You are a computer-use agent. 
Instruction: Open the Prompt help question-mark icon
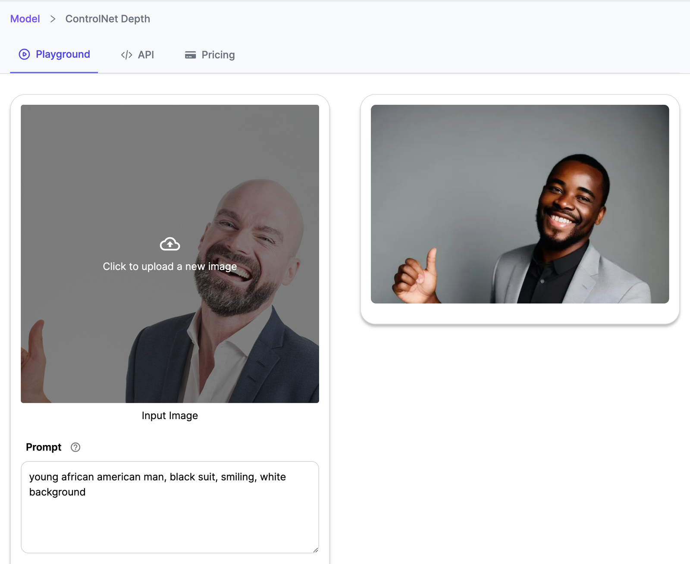[75, 447]
